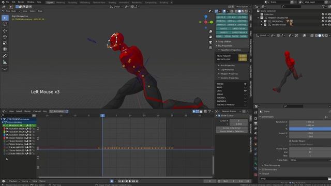Select the Select Box tool in the viewport toolbar

click(5, 18)
